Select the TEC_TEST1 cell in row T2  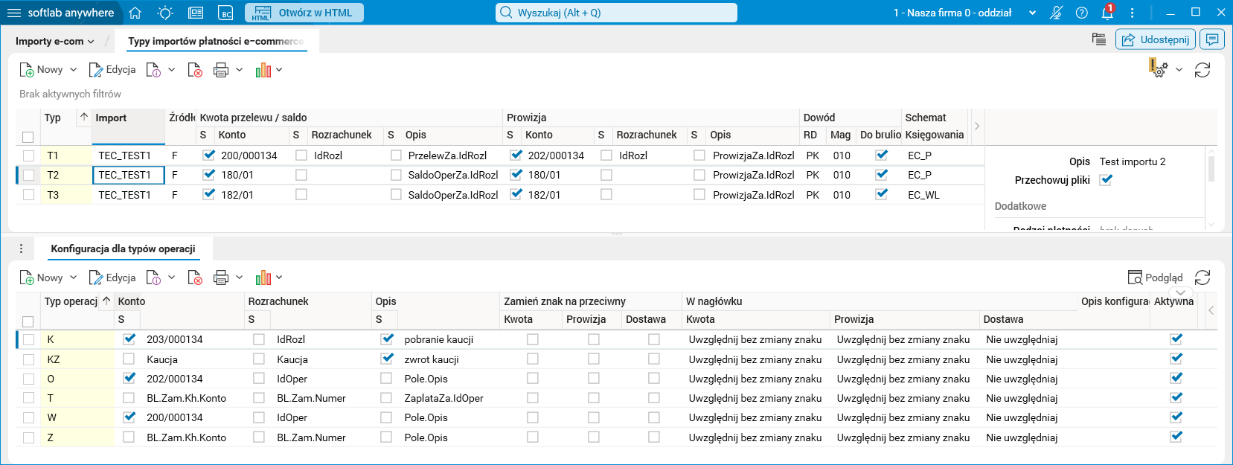pos(128,175)
